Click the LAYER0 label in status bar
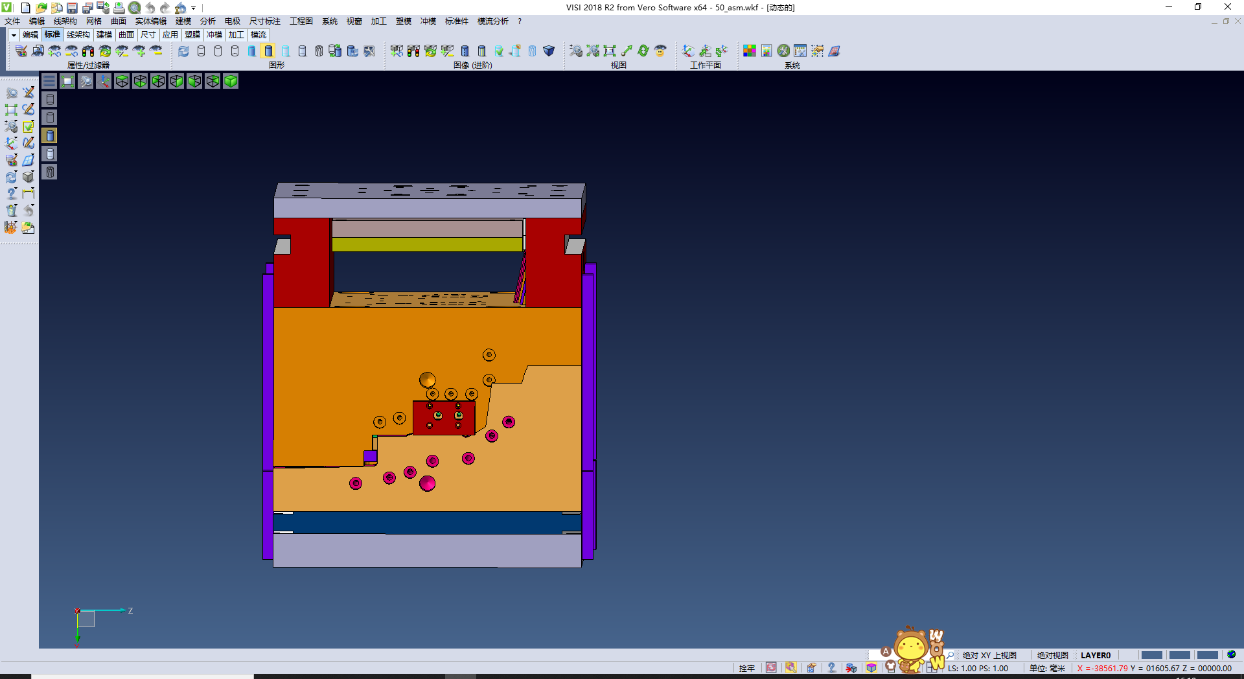The height and width of the screenshot is (679, 1244). coord(1095,655)
